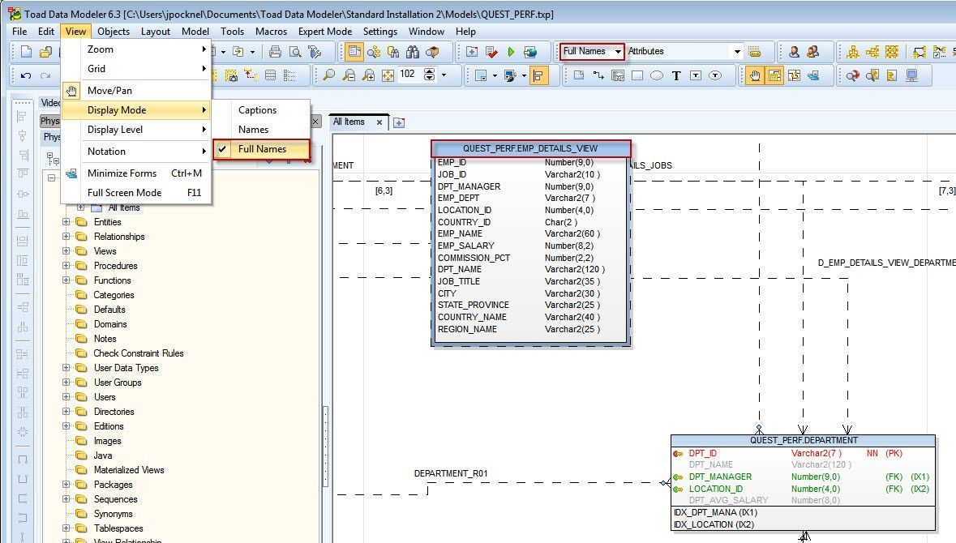The height and width of the screenshot is (543, 956).
Task: Open the zoom value dropdown arrow
Action: click(444, 75)
